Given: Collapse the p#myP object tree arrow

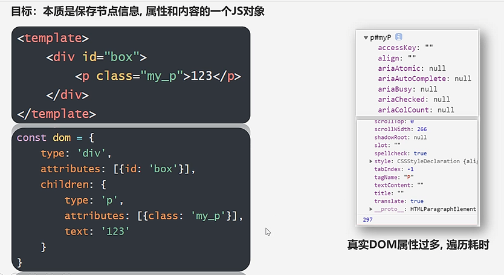Looking at the screenshot, I should (x=366, y=37).
